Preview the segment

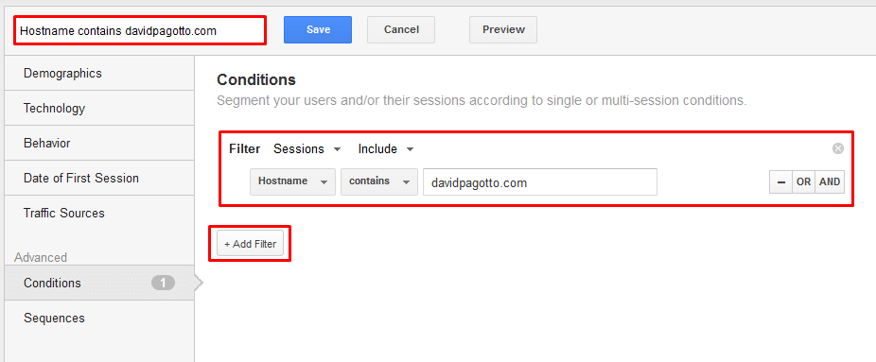pos(503,29)
